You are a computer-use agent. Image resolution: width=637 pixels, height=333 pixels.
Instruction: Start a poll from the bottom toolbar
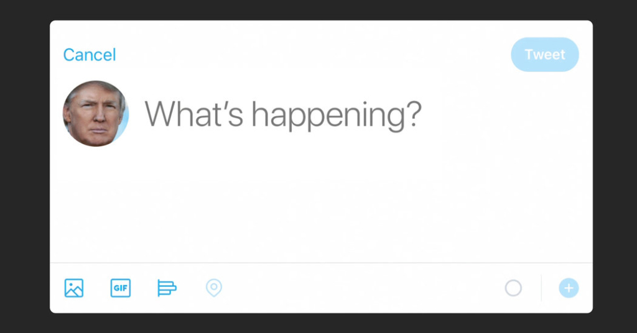coord(167,288)
